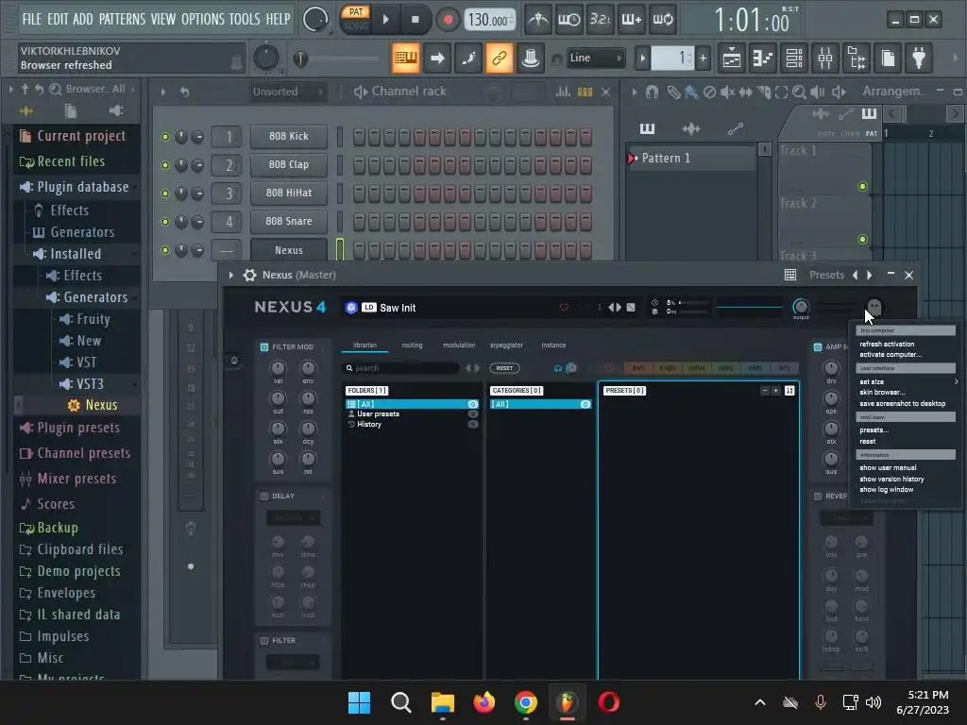
Task: Toggle first step of 808 Kick
Action: [x=359, y=136]
